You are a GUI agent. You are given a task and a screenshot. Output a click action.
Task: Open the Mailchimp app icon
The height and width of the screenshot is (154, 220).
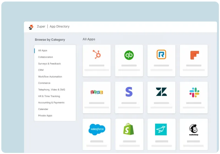pyautogui.click(x=194, y=130)
